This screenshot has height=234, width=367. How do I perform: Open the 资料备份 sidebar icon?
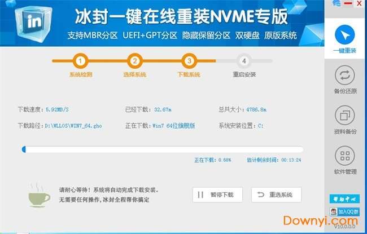pos(345,116)
